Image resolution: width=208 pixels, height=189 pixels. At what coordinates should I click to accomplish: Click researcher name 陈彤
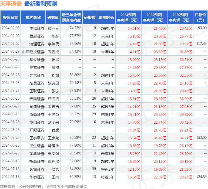[x=55, y=36]
